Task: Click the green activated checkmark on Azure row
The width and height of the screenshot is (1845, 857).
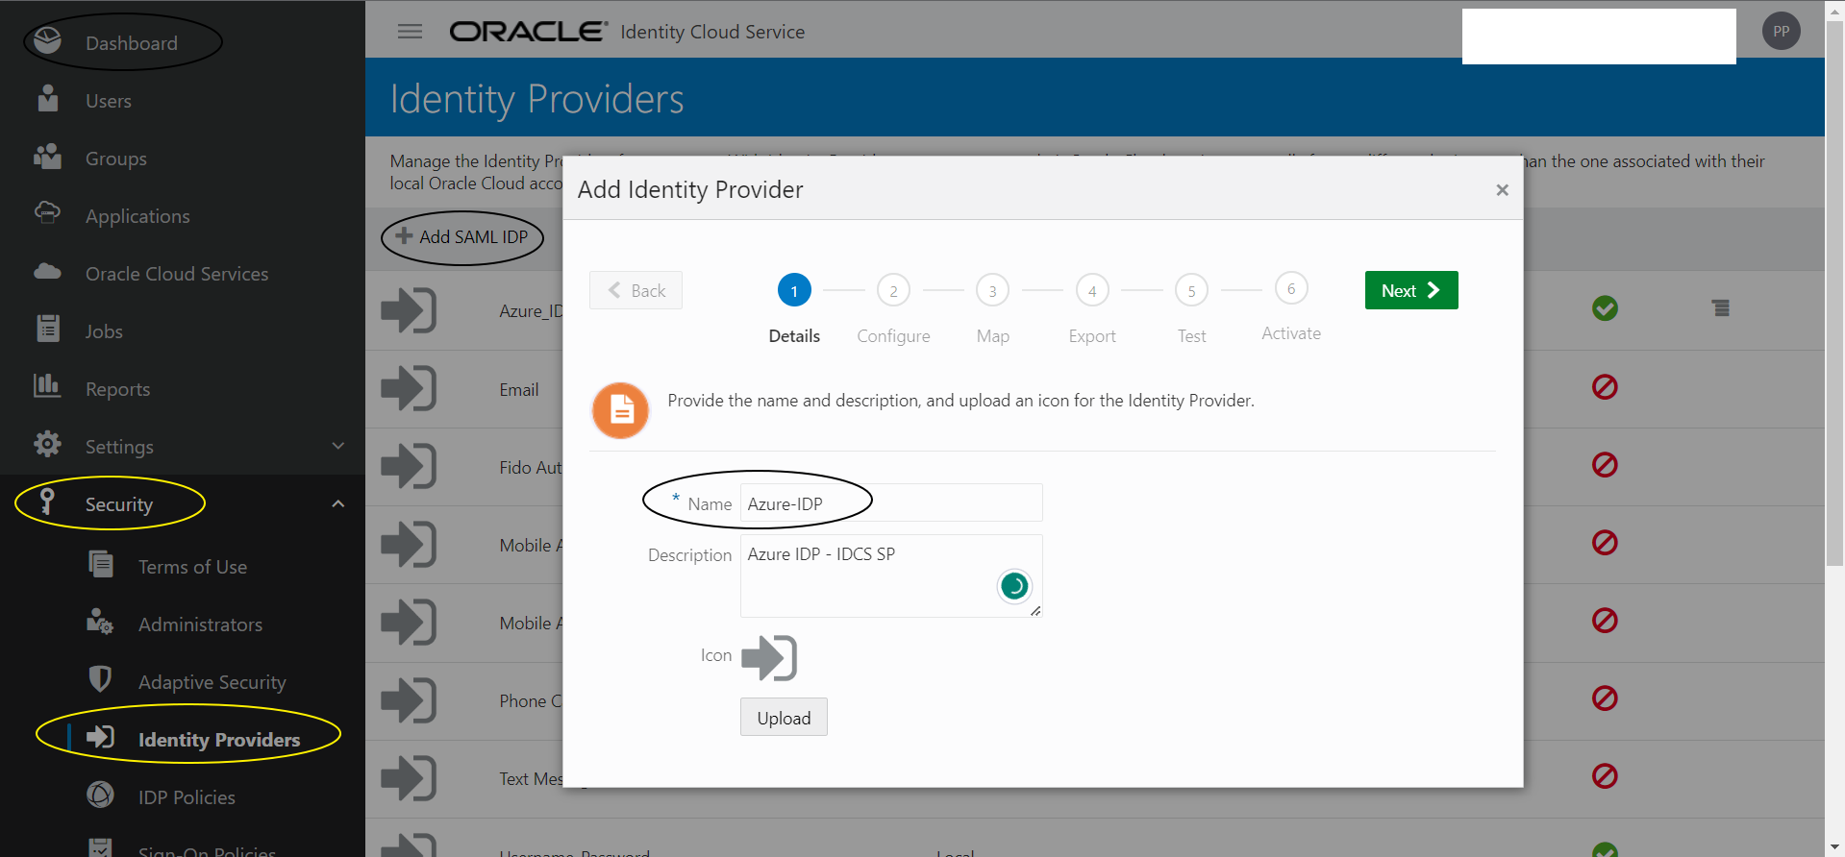Action: point(1605,308)
